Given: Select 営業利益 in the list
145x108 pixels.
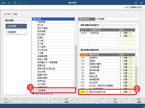Looking at the screenshot, I should tap(53, 66).
